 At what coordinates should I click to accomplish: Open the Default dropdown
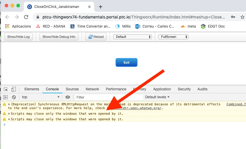tap(133, 37)
